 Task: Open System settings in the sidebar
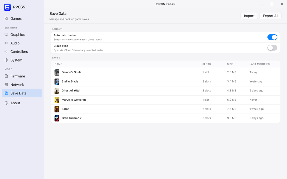pos(22,60)
